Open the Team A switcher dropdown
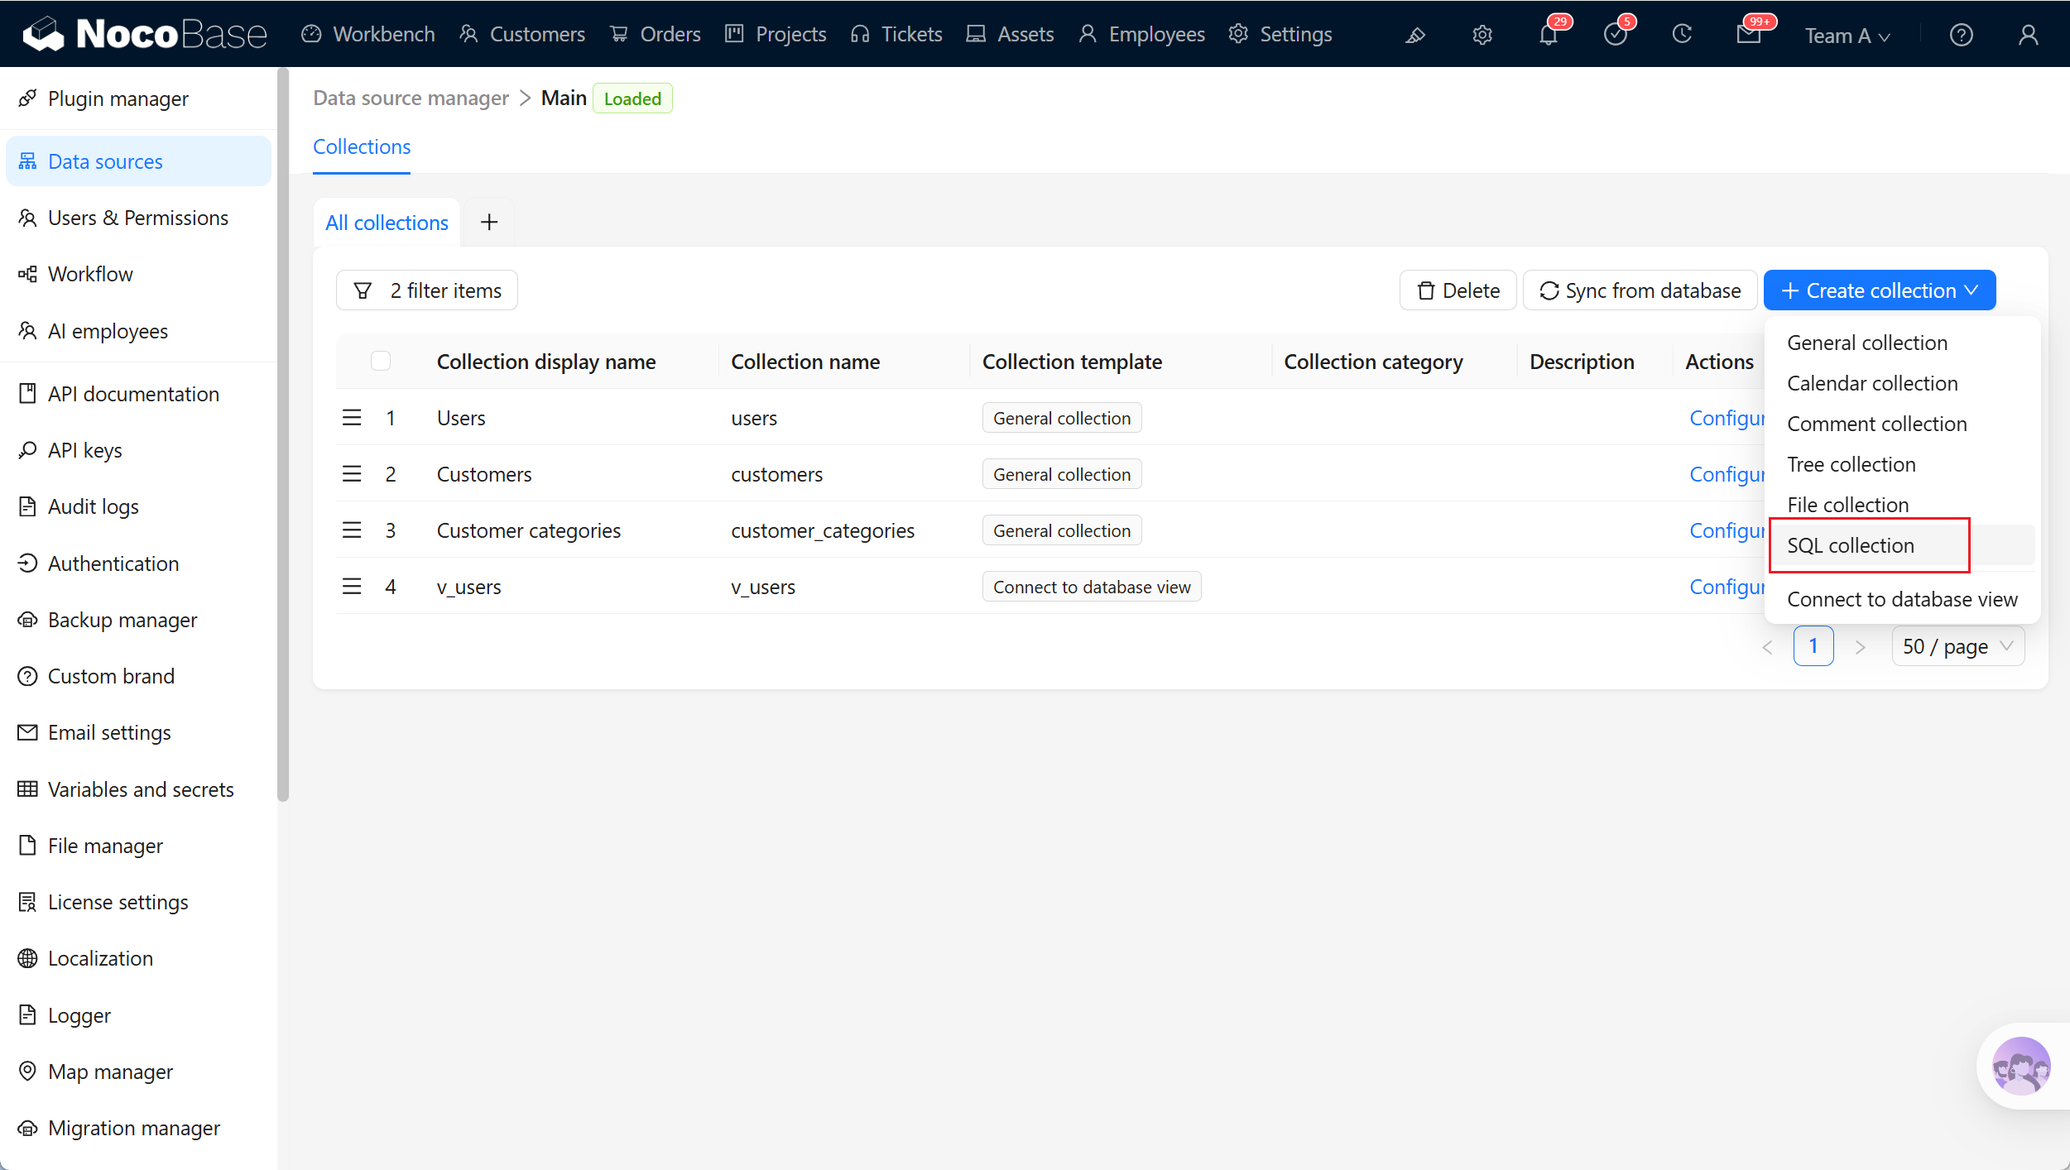 1847,36
